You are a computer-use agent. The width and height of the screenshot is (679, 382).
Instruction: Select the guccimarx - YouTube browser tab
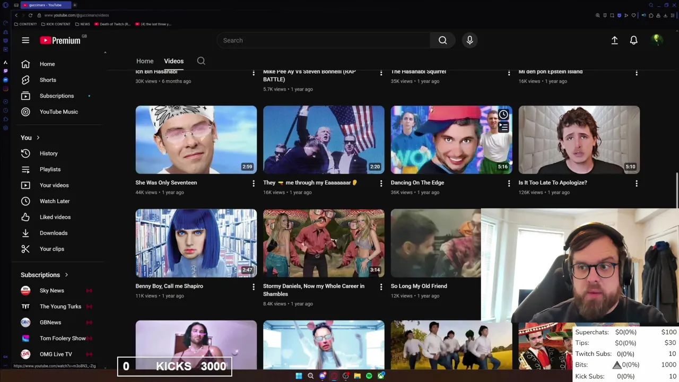pos(45,5)
